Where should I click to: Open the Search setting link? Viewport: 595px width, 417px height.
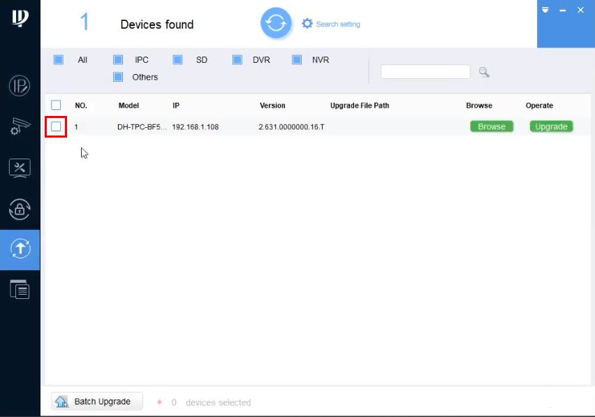click(338, 24)
